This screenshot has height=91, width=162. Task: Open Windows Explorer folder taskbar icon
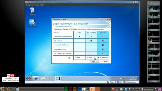[x=43, y=79]
